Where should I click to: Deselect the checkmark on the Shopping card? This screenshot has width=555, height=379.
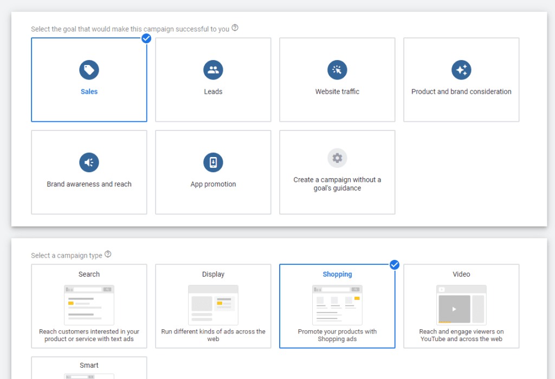395,265
